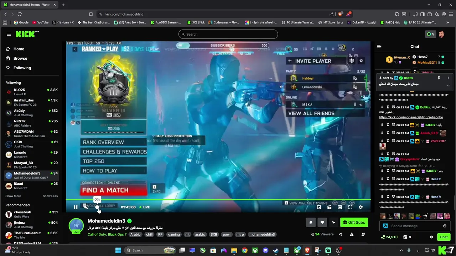Expand pinned message chevron

(448, 85)
